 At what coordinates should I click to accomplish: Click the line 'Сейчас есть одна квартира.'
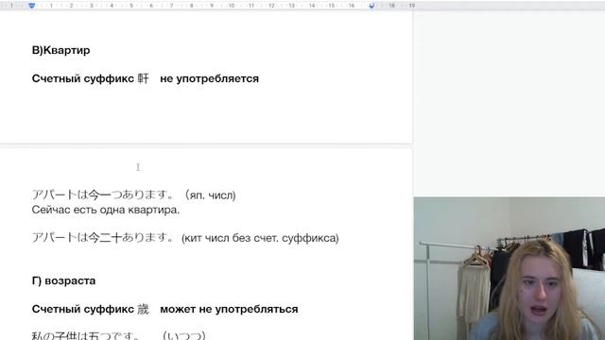coord(106,210)
